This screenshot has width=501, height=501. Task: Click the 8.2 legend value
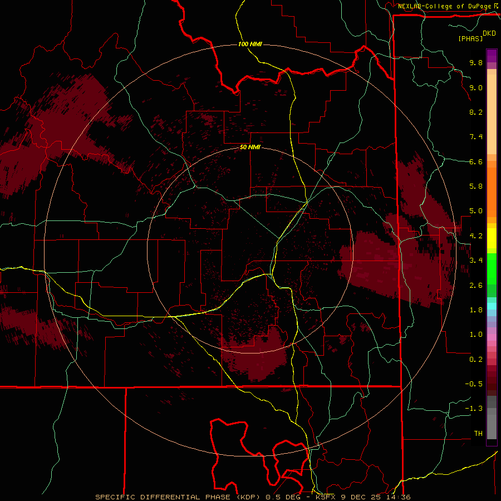[x=476, y=112]
